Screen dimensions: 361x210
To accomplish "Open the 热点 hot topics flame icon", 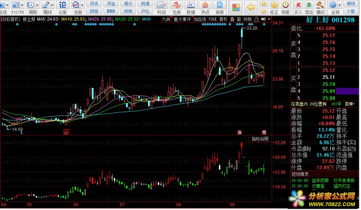I will [205, 5].
